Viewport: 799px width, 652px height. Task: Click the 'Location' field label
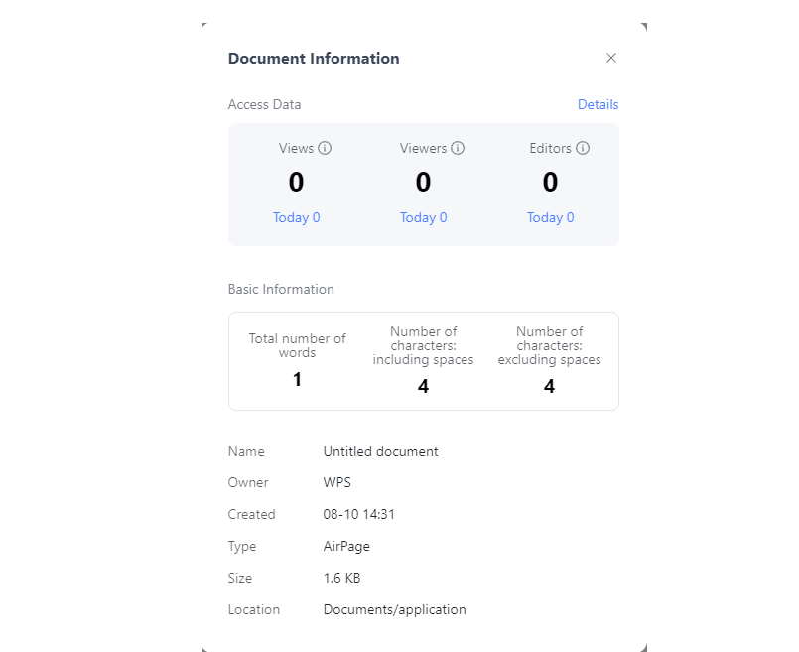tap(254, 609)
